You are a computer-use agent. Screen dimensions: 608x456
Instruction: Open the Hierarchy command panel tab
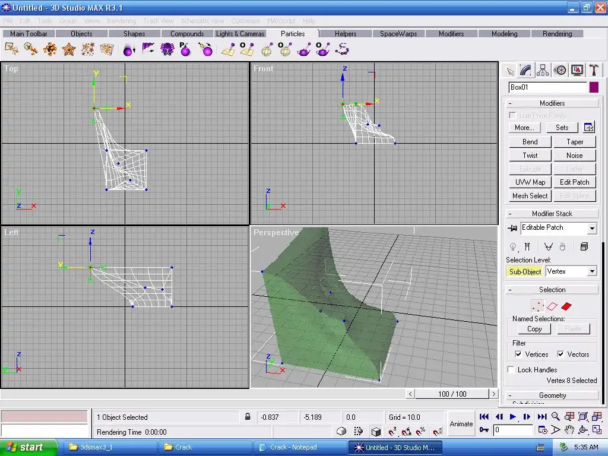pos(543,71)
